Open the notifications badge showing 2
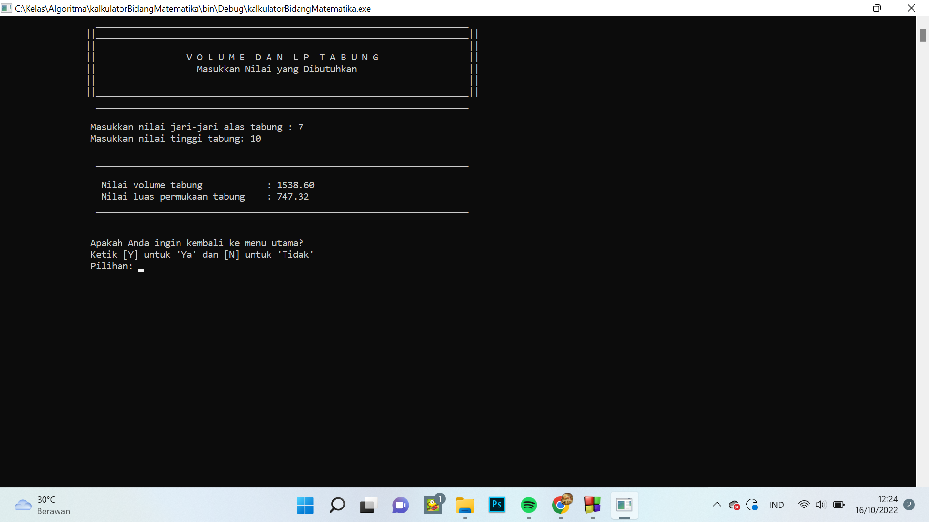The width and height of the screenshot is (929, 522). pos(909,505)
